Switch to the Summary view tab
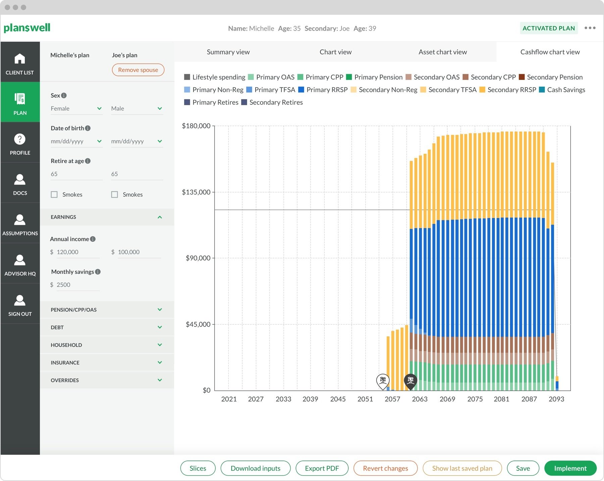Image resolution: width=604 pixels, height=481 pixels. (x=228, y=52)
